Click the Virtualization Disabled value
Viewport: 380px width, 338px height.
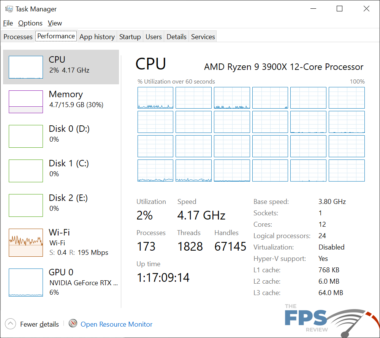point(331,247)
